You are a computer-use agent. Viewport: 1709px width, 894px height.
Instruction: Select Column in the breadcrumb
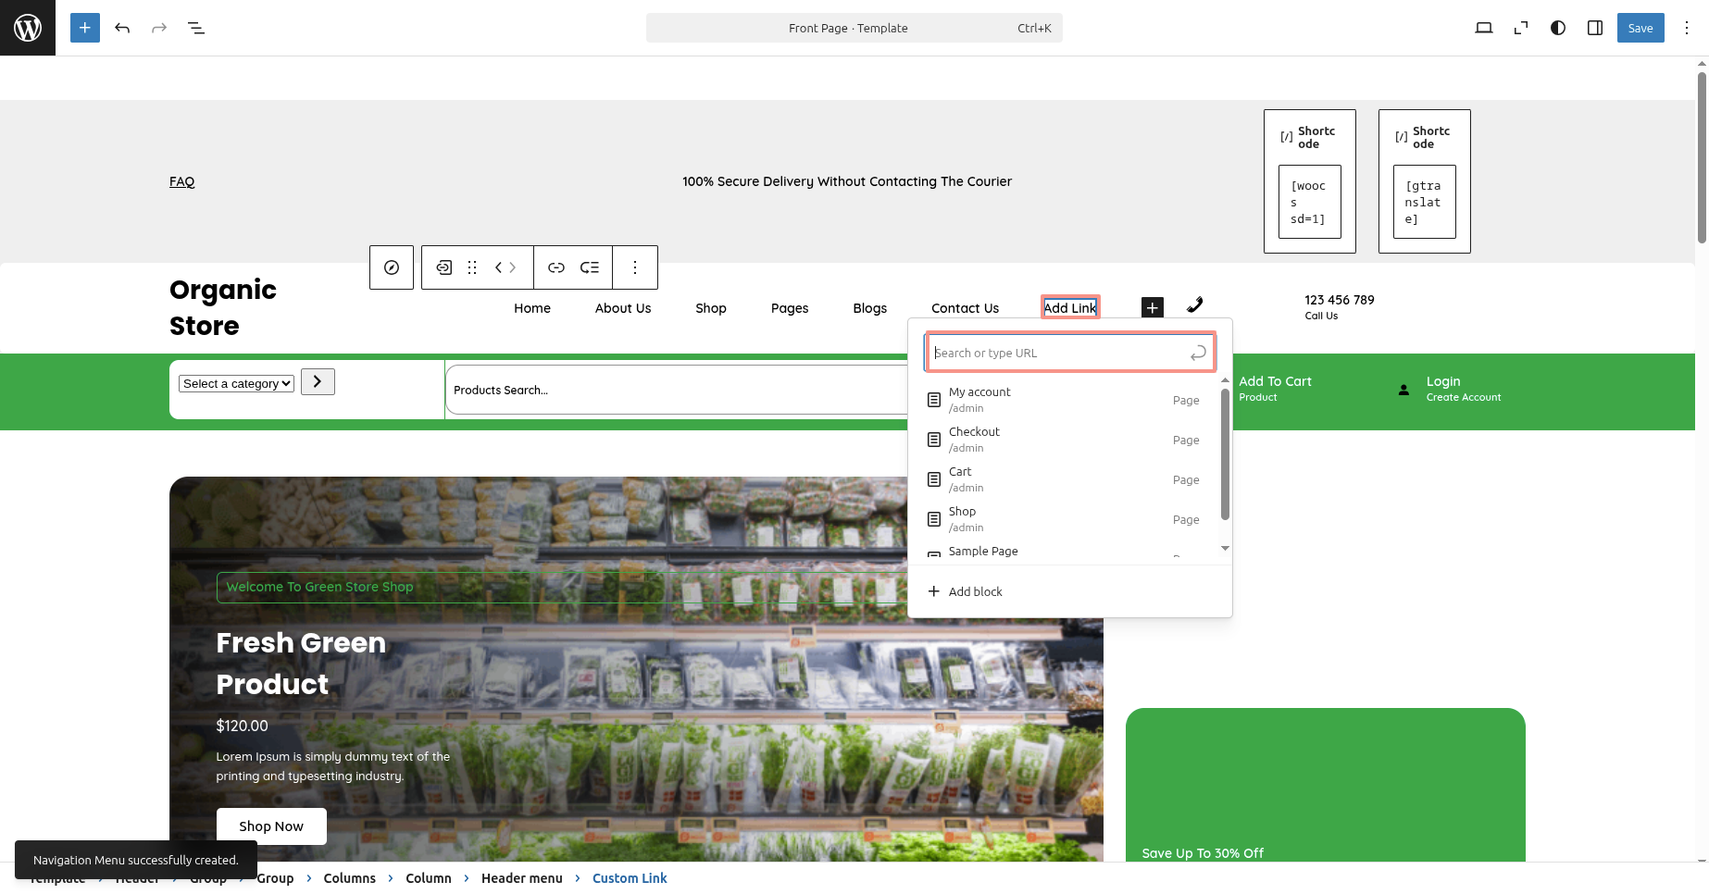tap(429, 878)
